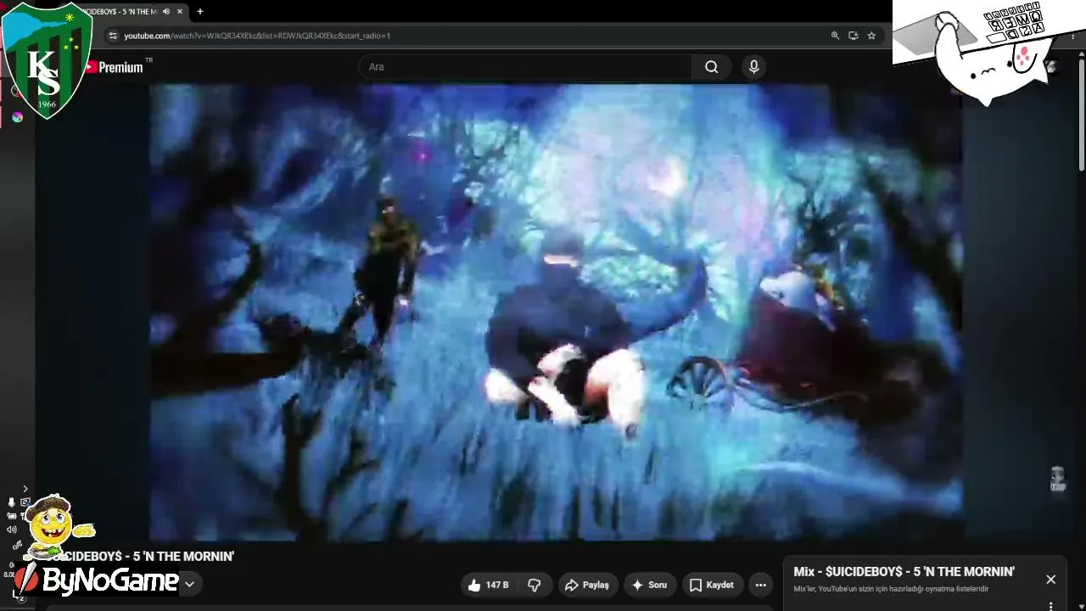The width and height of the screenshot is (1086, 611).
Task: Open the Soru ask button
Action: 649,585
